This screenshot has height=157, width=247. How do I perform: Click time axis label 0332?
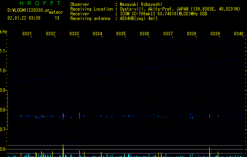point(51,34)
